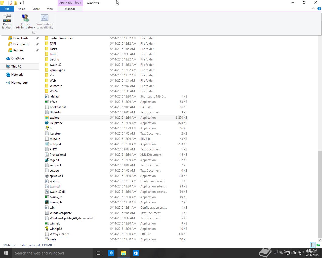Click the vertical scrollbar thumb
This screenshot has width=322, height=258.
pos(320,194)
